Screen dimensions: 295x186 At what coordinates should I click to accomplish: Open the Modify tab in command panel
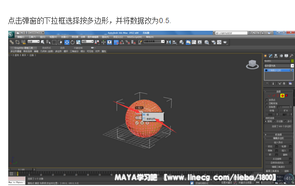click(x=271, y=56)
